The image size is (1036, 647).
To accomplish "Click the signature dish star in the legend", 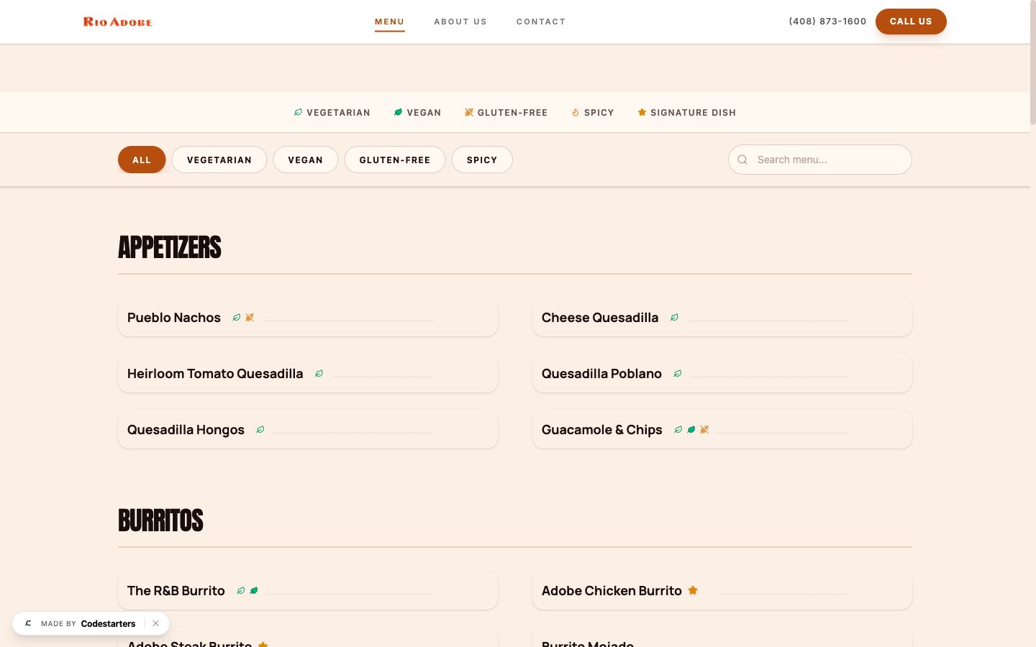I will point(642,112).
